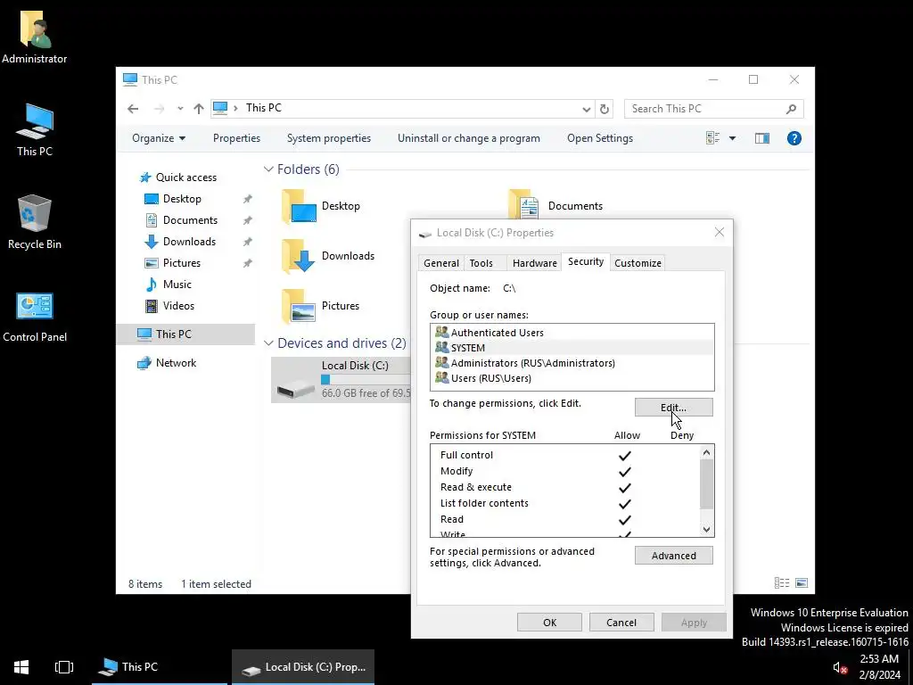
Task: Open the Administrator desktop folder icon
Action: click(x=35, y=36)
